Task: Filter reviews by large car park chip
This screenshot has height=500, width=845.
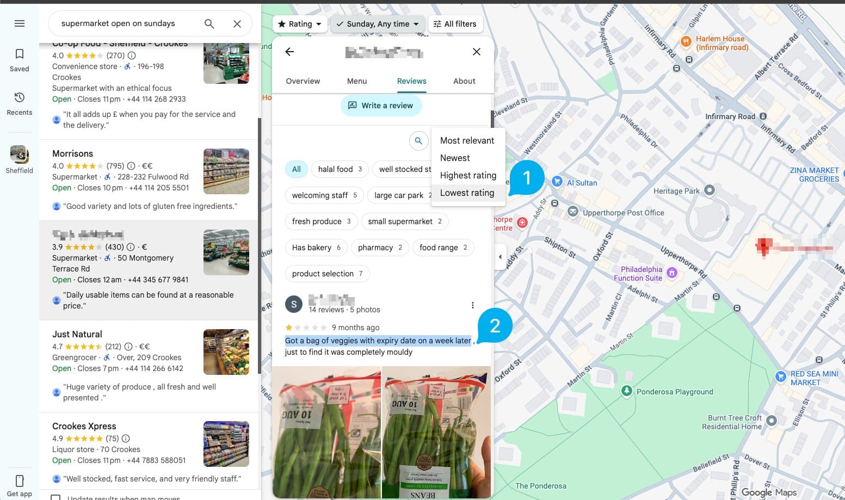Action: [x=400, y=195]
